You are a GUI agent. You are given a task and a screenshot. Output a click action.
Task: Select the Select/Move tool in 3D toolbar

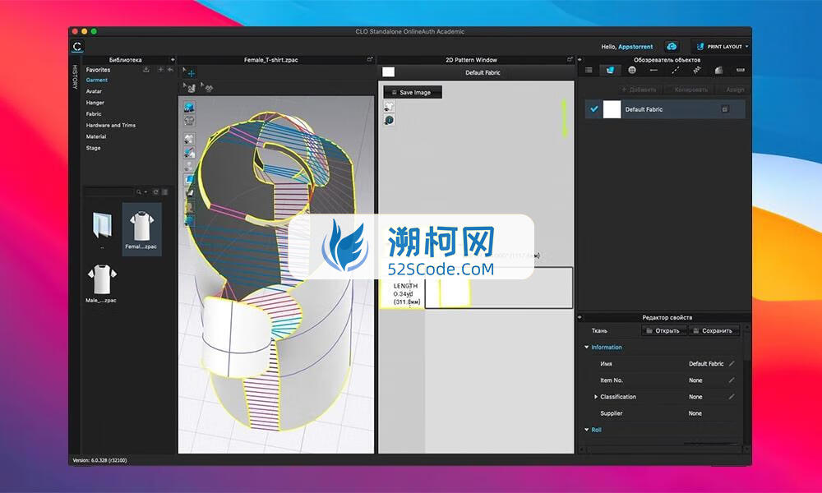coord(189,72)
